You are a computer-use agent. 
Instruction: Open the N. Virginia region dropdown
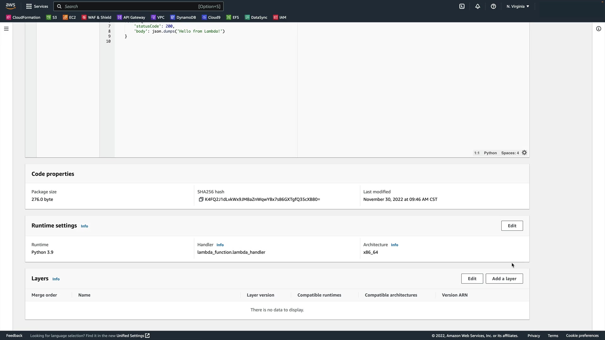coord(518,6)
